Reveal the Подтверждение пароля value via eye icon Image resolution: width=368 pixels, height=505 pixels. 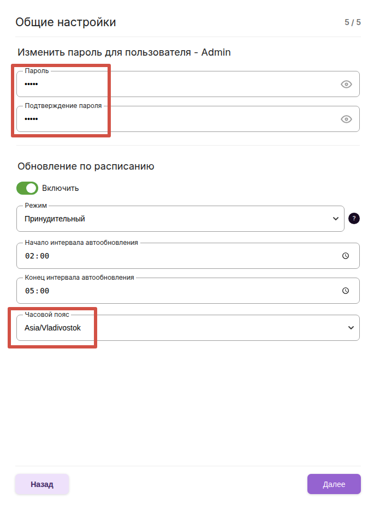346,119
